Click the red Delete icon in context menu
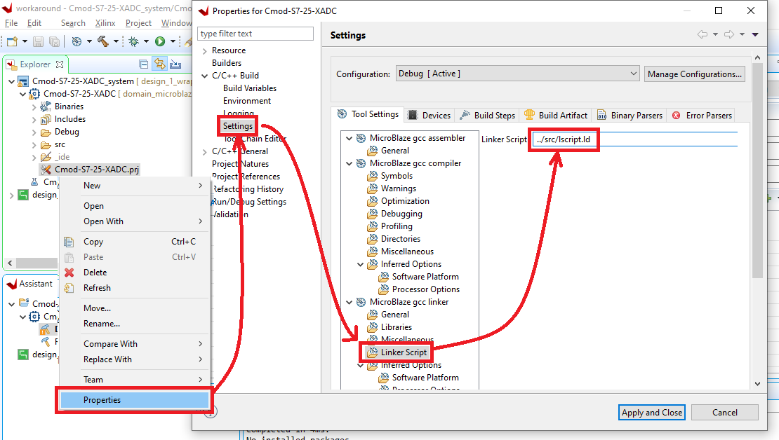Viewport: 779px width, 440px height. click(x=69, y=273)
